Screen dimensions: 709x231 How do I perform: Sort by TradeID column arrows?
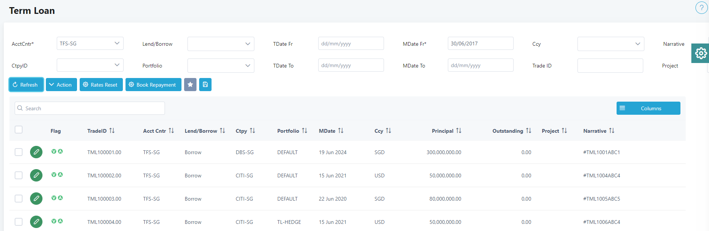click(112, 131)
